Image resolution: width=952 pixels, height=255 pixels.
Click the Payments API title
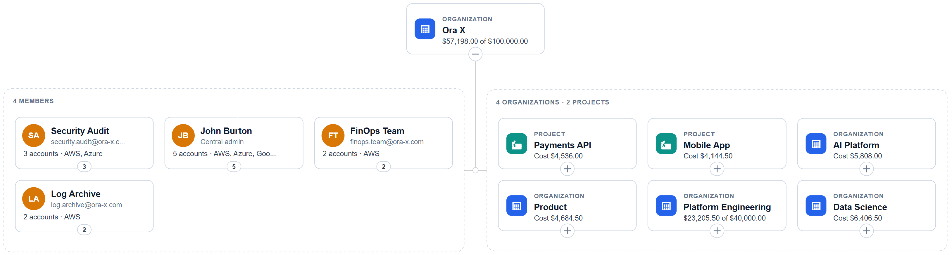pos(562,145)
